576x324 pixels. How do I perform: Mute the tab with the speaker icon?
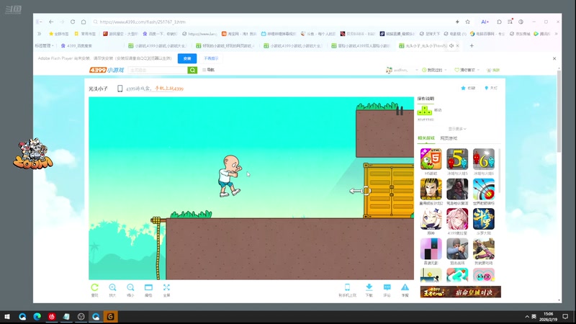[451, 46]
